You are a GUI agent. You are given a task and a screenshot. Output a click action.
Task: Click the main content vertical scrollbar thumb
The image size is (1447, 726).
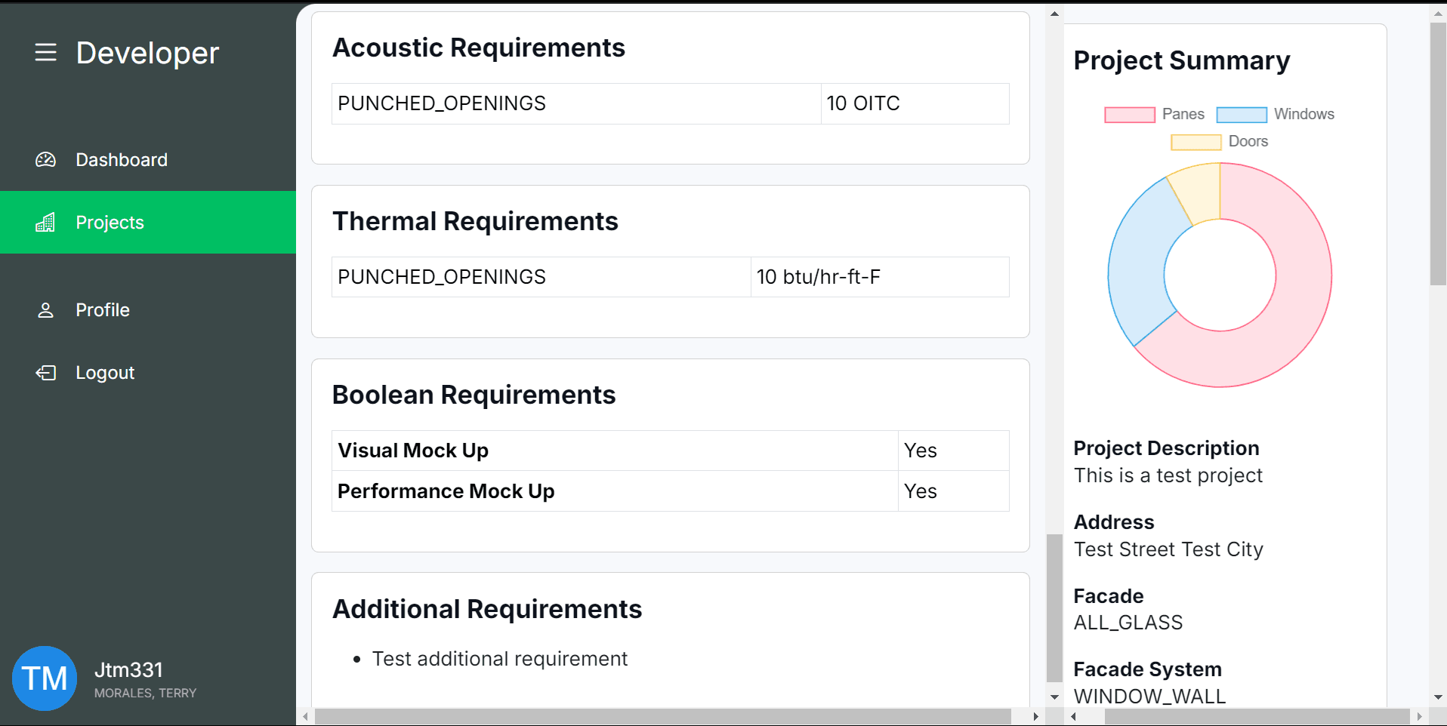coord(1054,608)
